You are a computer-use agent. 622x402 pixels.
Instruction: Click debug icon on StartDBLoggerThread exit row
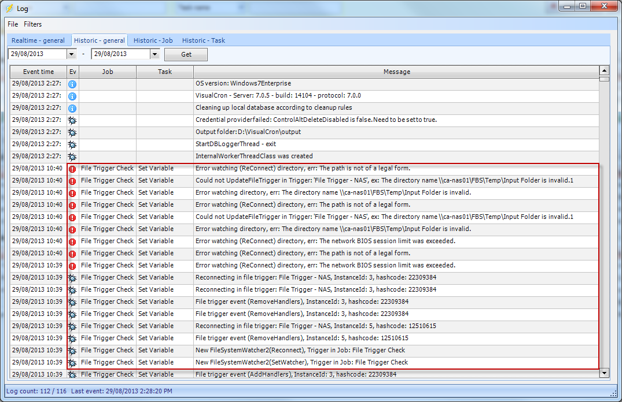click(x=72, y=144)
